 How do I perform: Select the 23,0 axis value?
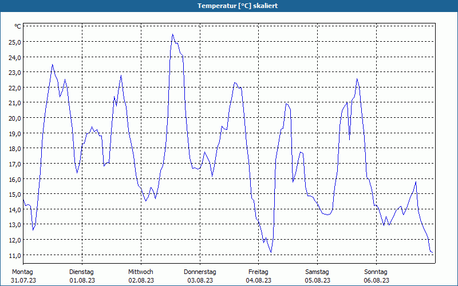tap(15, 73)
